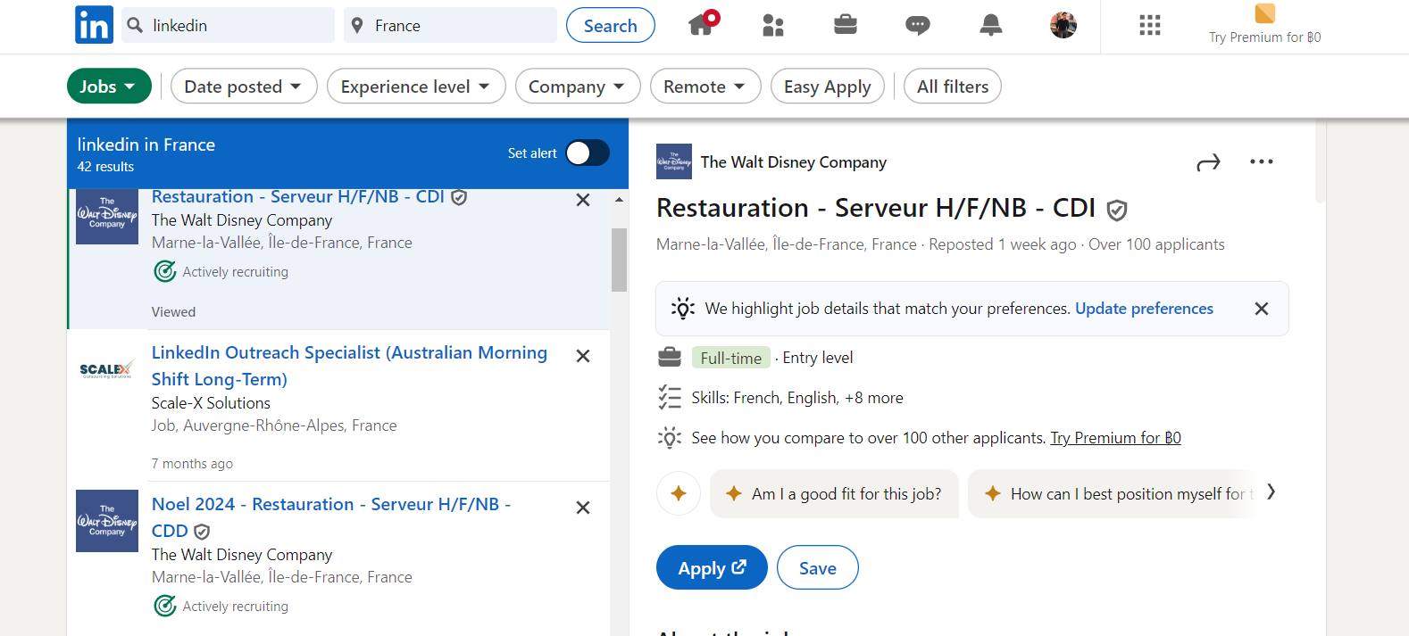Screen dimensions: 1409x636
Task: Open the profile avatar menu
Action: pos(1063,25)
